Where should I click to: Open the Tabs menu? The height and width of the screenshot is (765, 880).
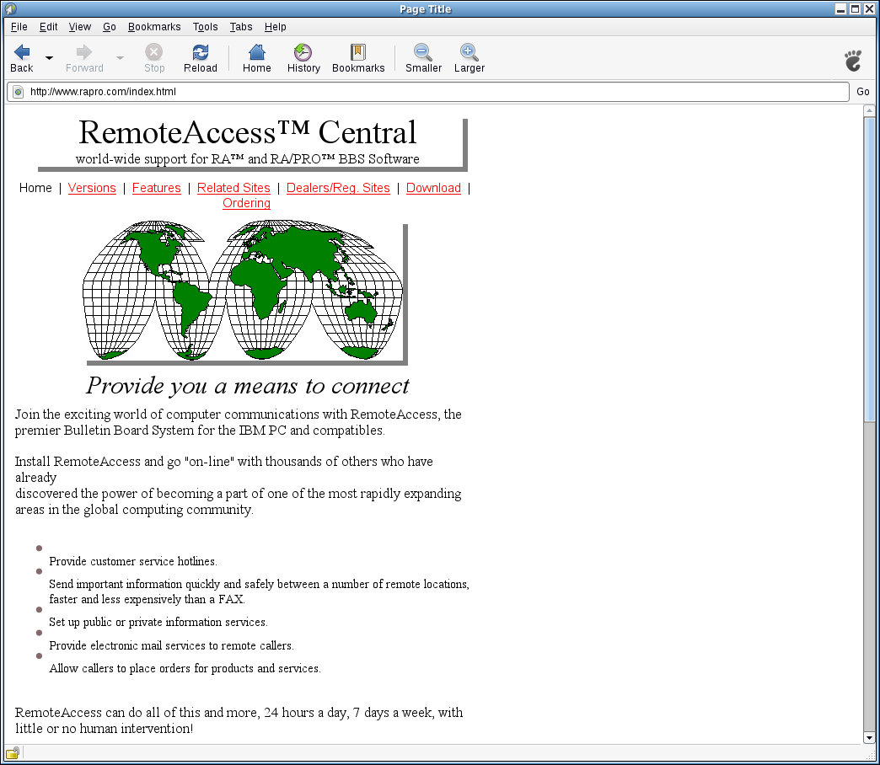pos(241,26)
